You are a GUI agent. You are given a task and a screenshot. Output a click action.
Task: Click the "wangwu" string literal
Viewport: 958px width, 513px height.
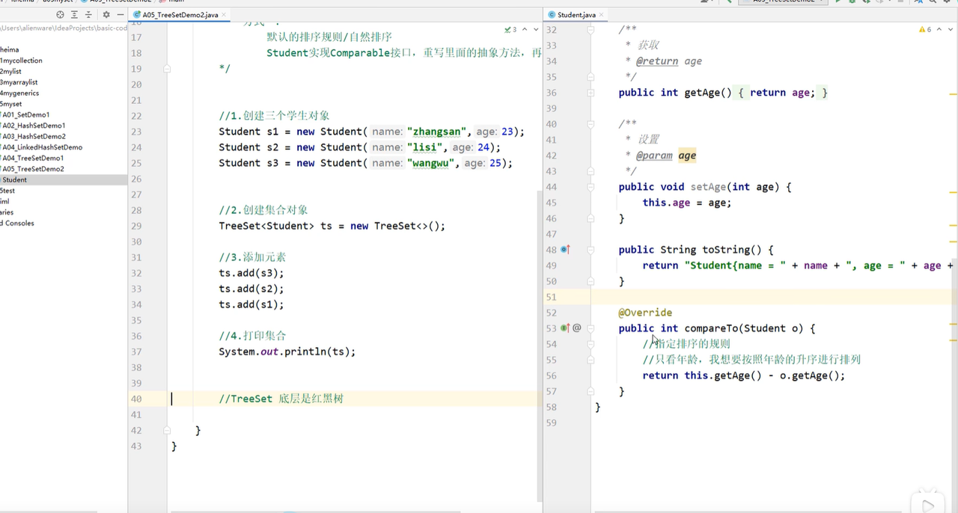tap(431, 163)
